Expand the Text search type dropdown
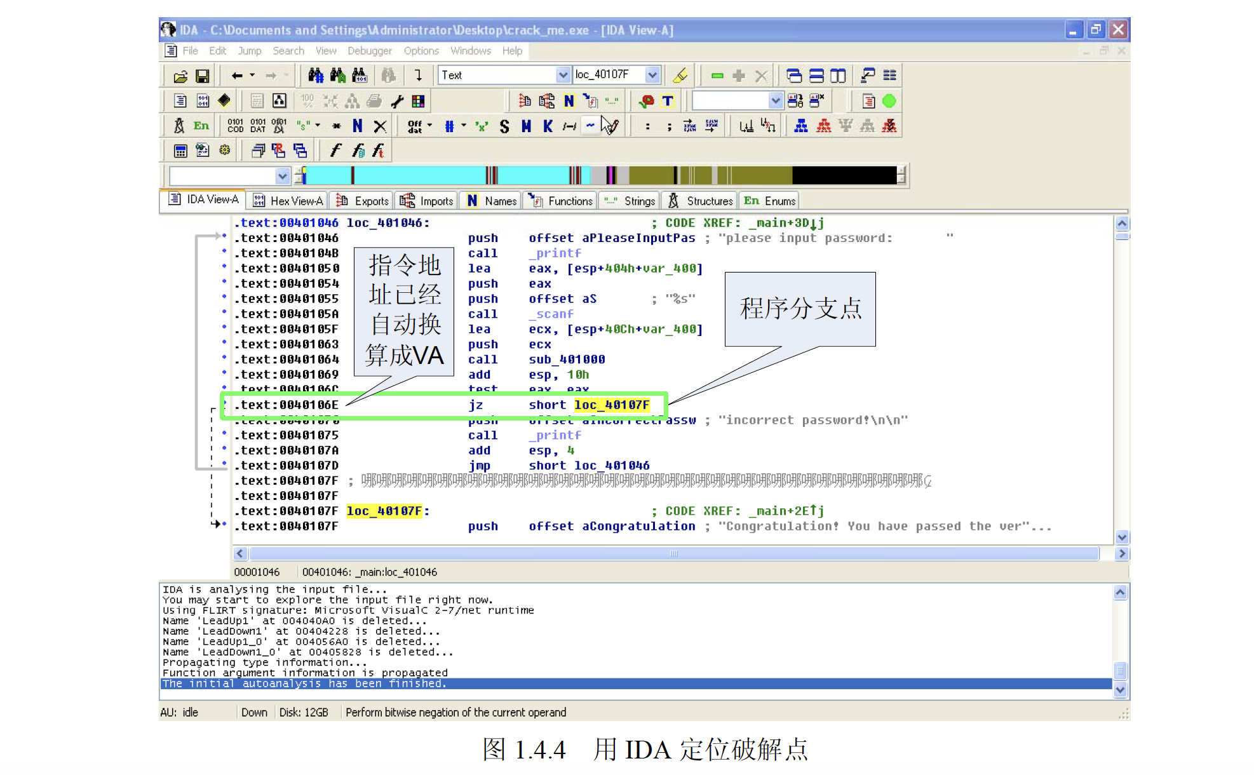 pos(562,76)
